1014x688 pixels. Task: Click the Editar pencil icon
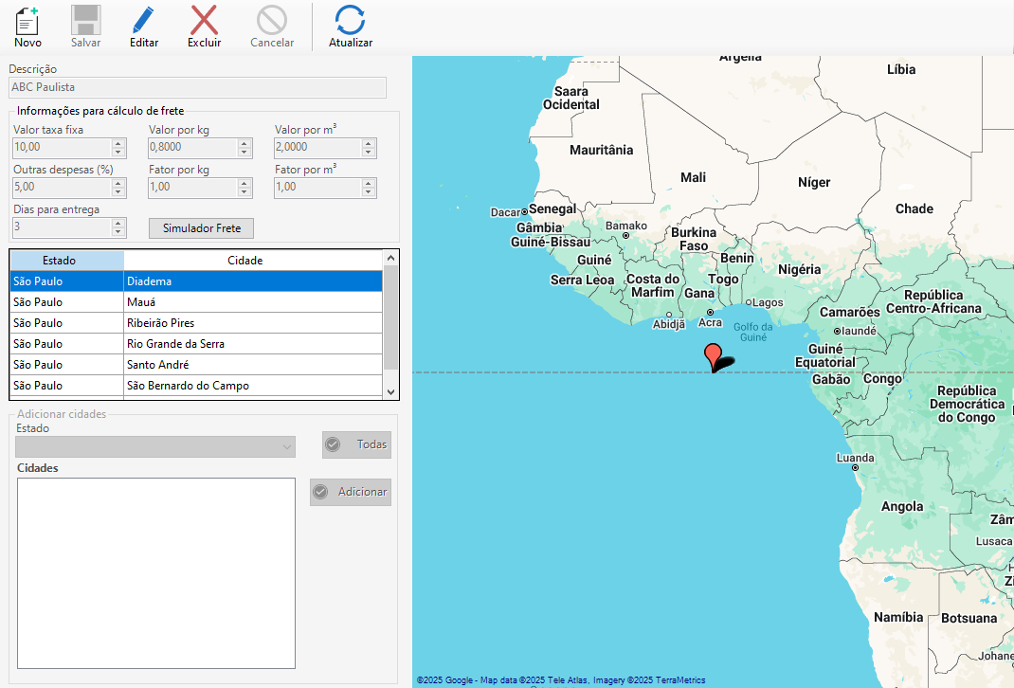coord(144,20)
